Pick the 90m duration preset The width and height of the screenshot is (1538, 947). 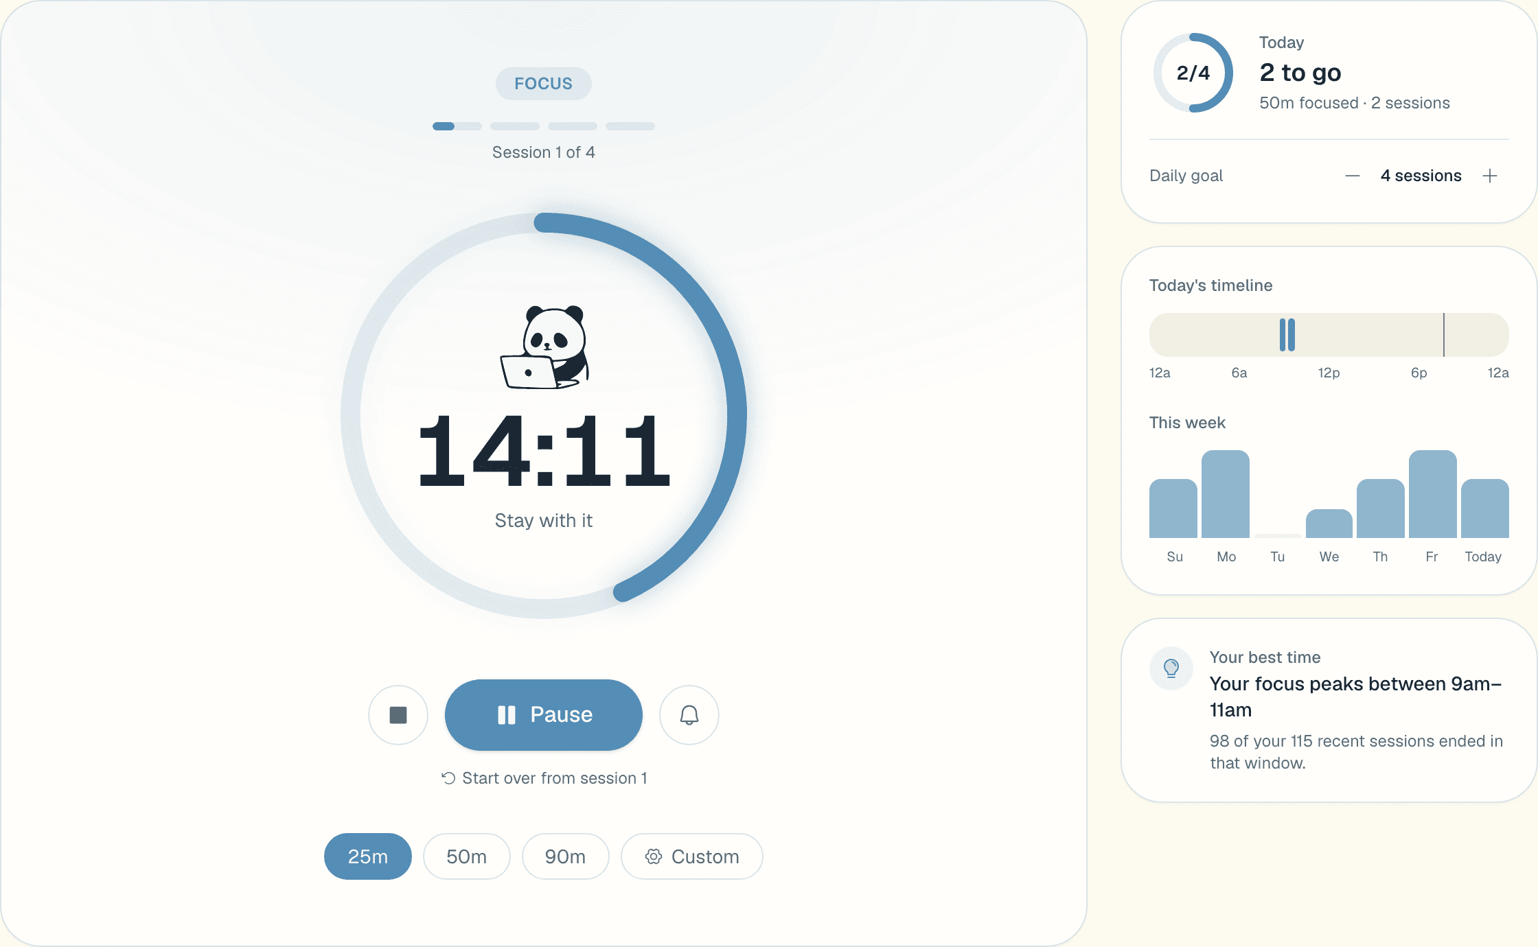566,856
